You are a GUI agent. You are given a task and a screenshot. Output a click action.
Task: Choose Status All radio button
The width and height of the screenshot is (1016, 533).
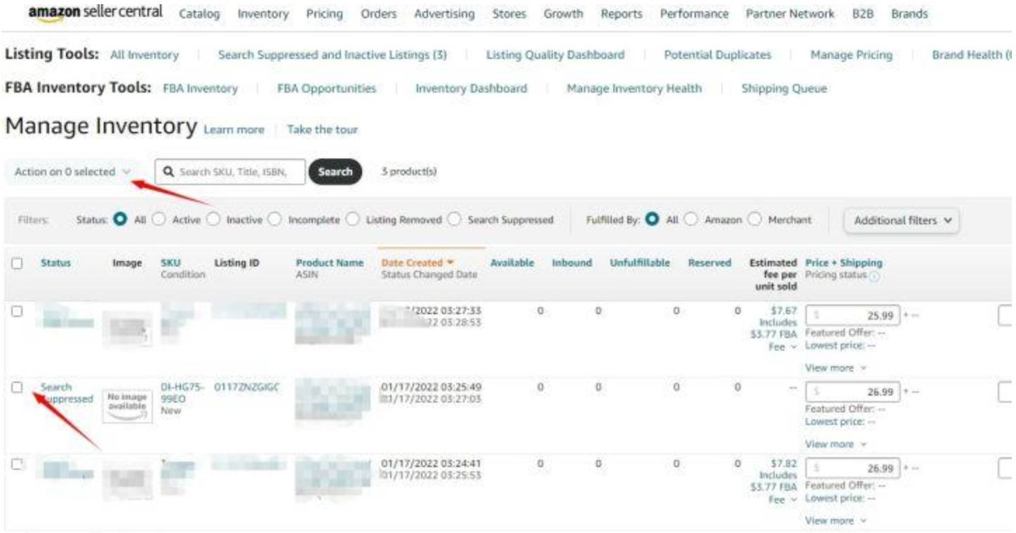coord(121,220)
